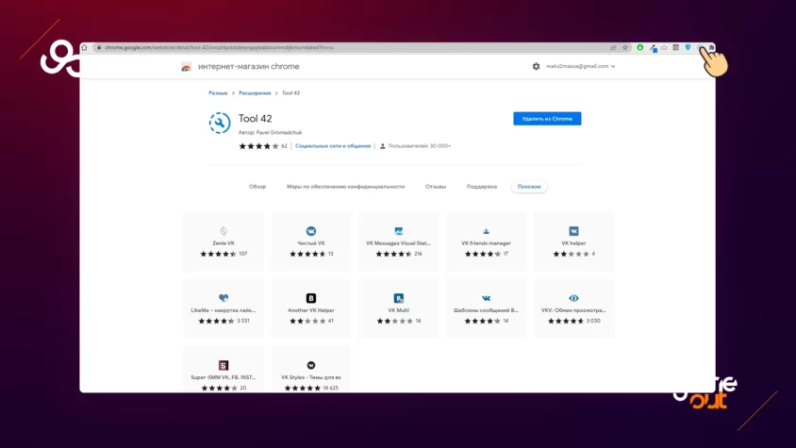Click the Tool 42 star rating
Viewport: 796px width, 448px height.
tap(259, 146)
